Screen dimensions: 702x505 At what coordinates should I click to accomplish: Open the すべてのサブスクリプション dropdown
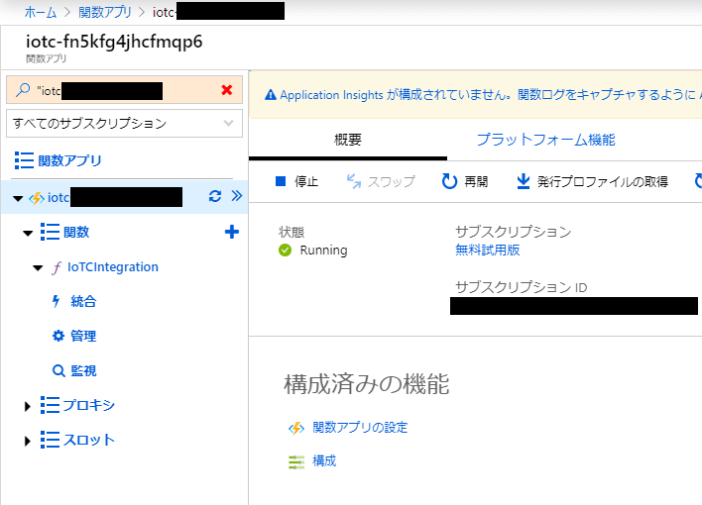(125, 123)
